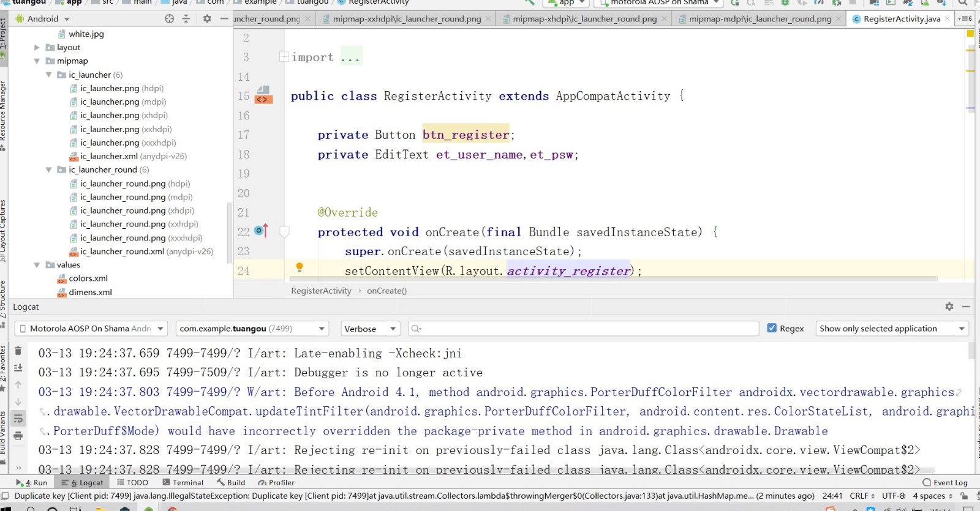Viewport: 980px width, 511px height.
Task: Clear logcat with the trash icon
Action: (x=18, y=351)
